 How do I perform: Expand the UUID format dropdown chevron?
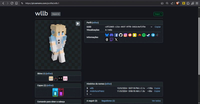(151, 27)
